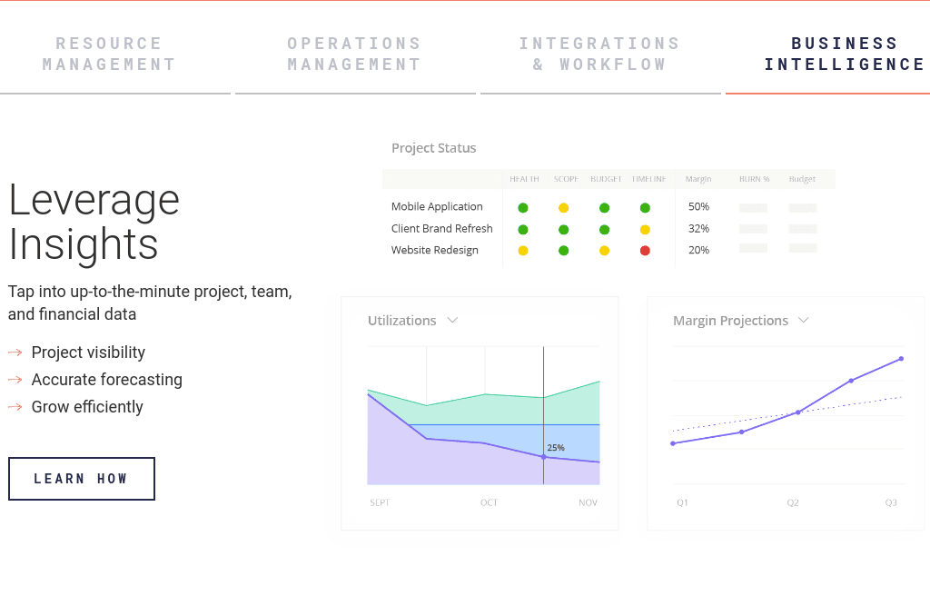Click the Mobile Application project name
This screenshot has height=596, width=930.
click(x=437, y=206)
